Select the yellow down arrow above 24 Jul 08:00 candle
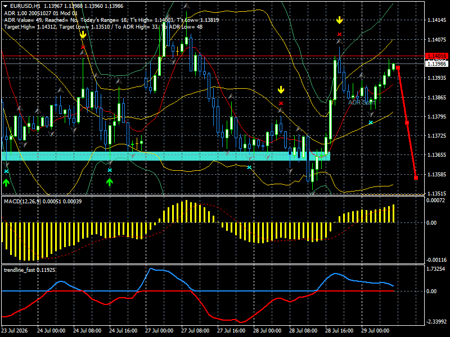 83,35
